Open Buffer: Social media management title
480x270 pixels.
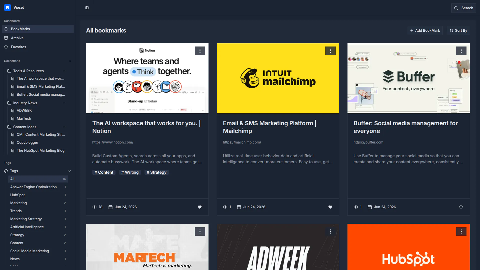click(405, 127)
